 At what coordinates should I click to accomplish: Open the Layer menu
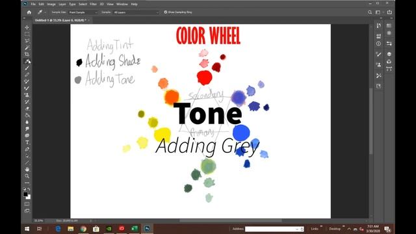[62, 4]
